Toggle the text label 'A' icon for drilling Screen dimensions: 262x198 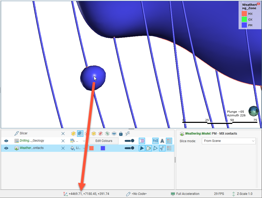(x=162, y=141)
